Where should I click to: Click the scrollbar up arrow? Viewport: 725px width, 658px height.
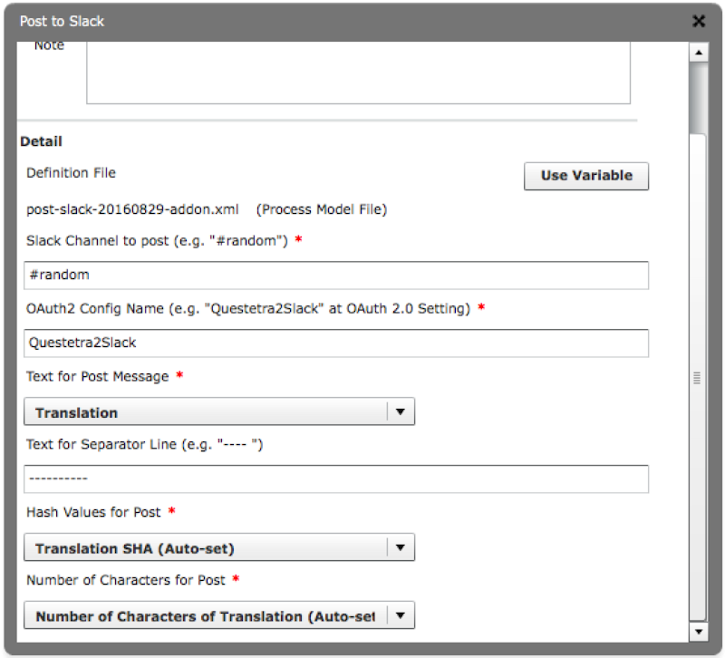point(698,52)
